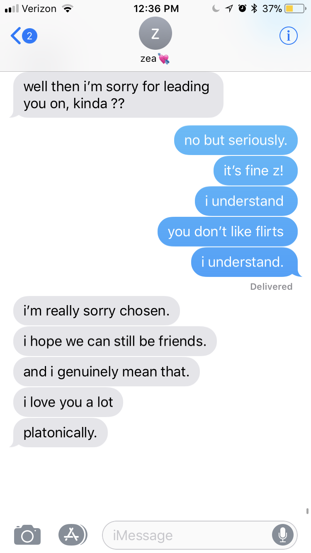Tap the zea contact avatar
The width and height of the screenshot is (311, 553).
(x=155, y=34)
